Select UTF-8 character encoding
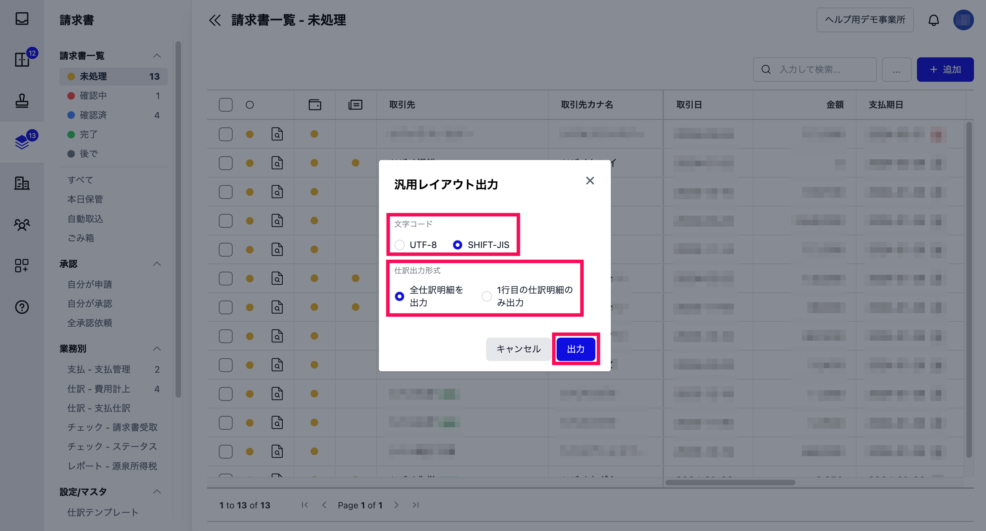The height and width of the screenshot is (531, 986). (399, 245)
